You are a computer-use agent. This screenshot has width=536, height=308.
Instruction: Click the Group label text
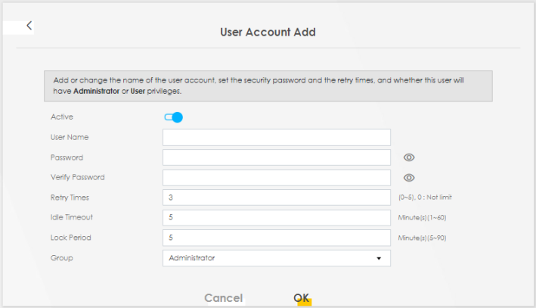click(x=61, y=258)
